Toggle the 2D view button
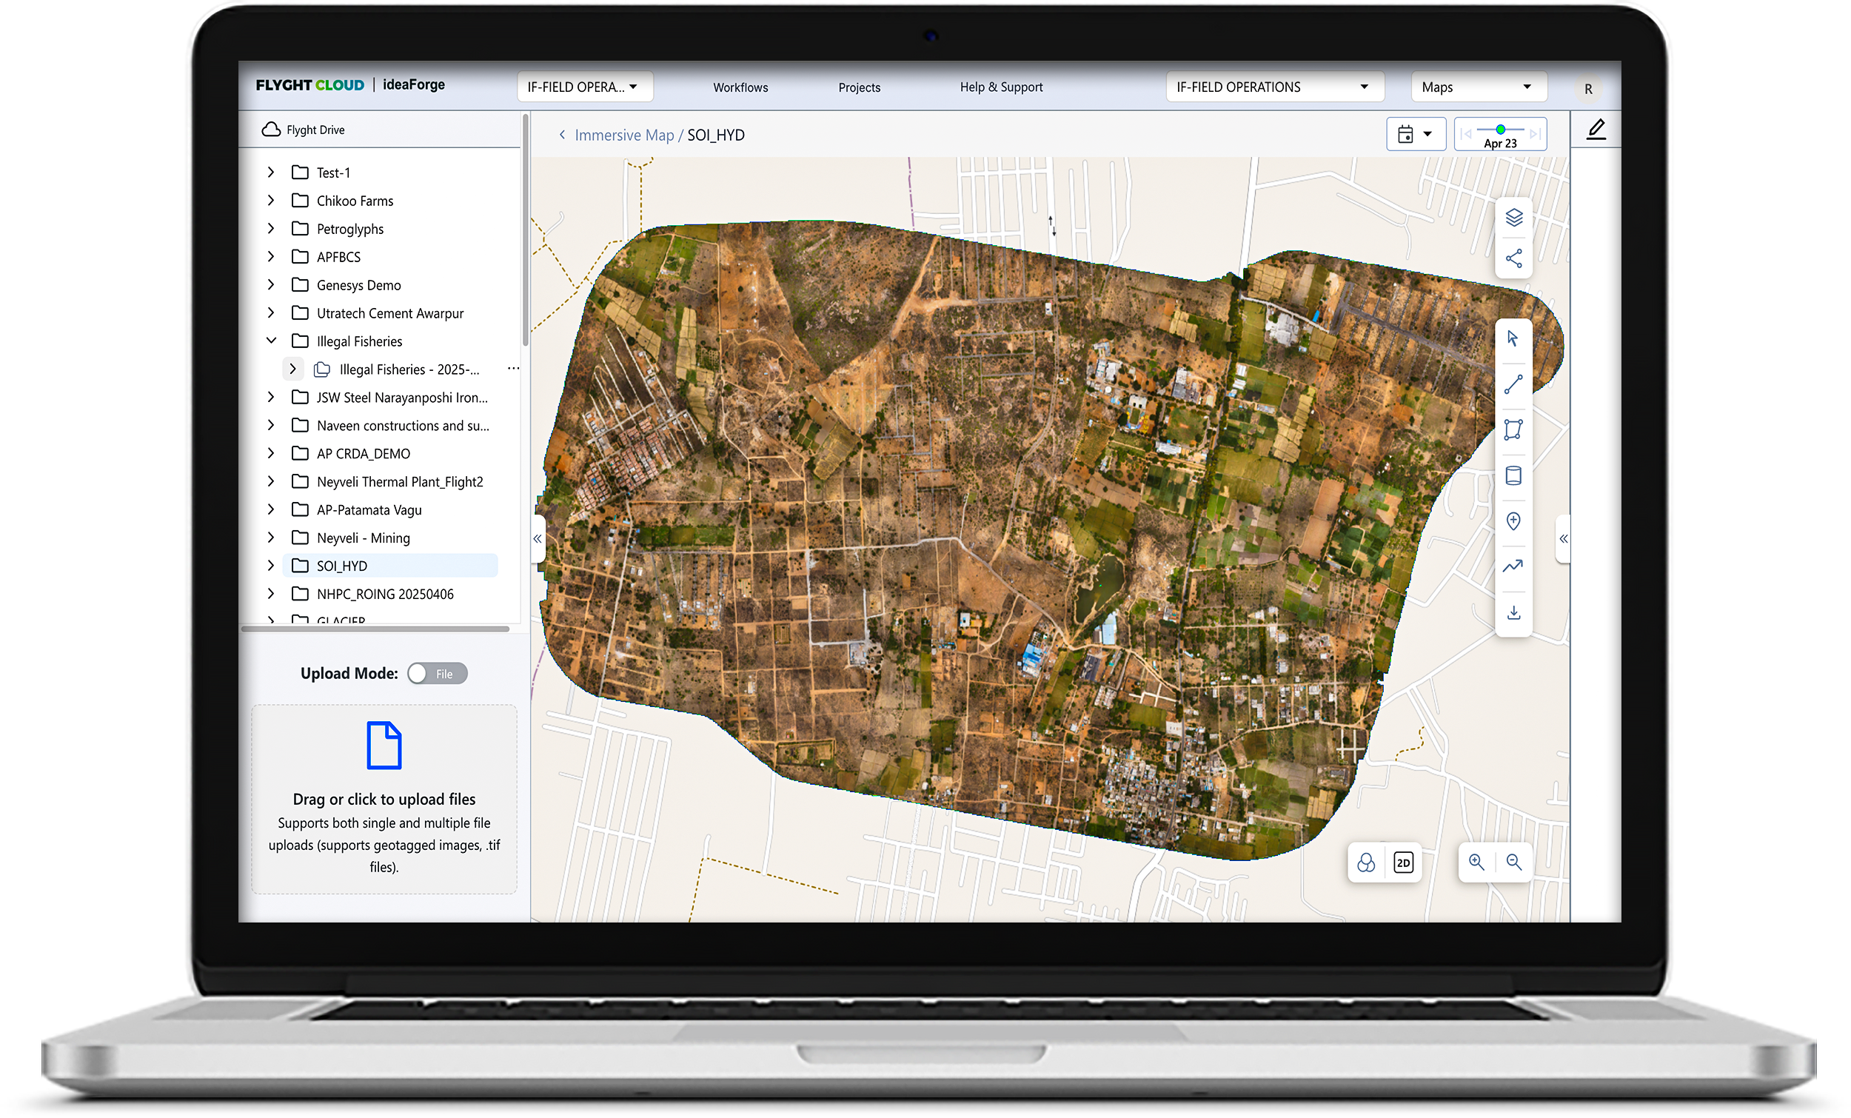This screenshot has height=1118, width=1851. (1402, 863)
